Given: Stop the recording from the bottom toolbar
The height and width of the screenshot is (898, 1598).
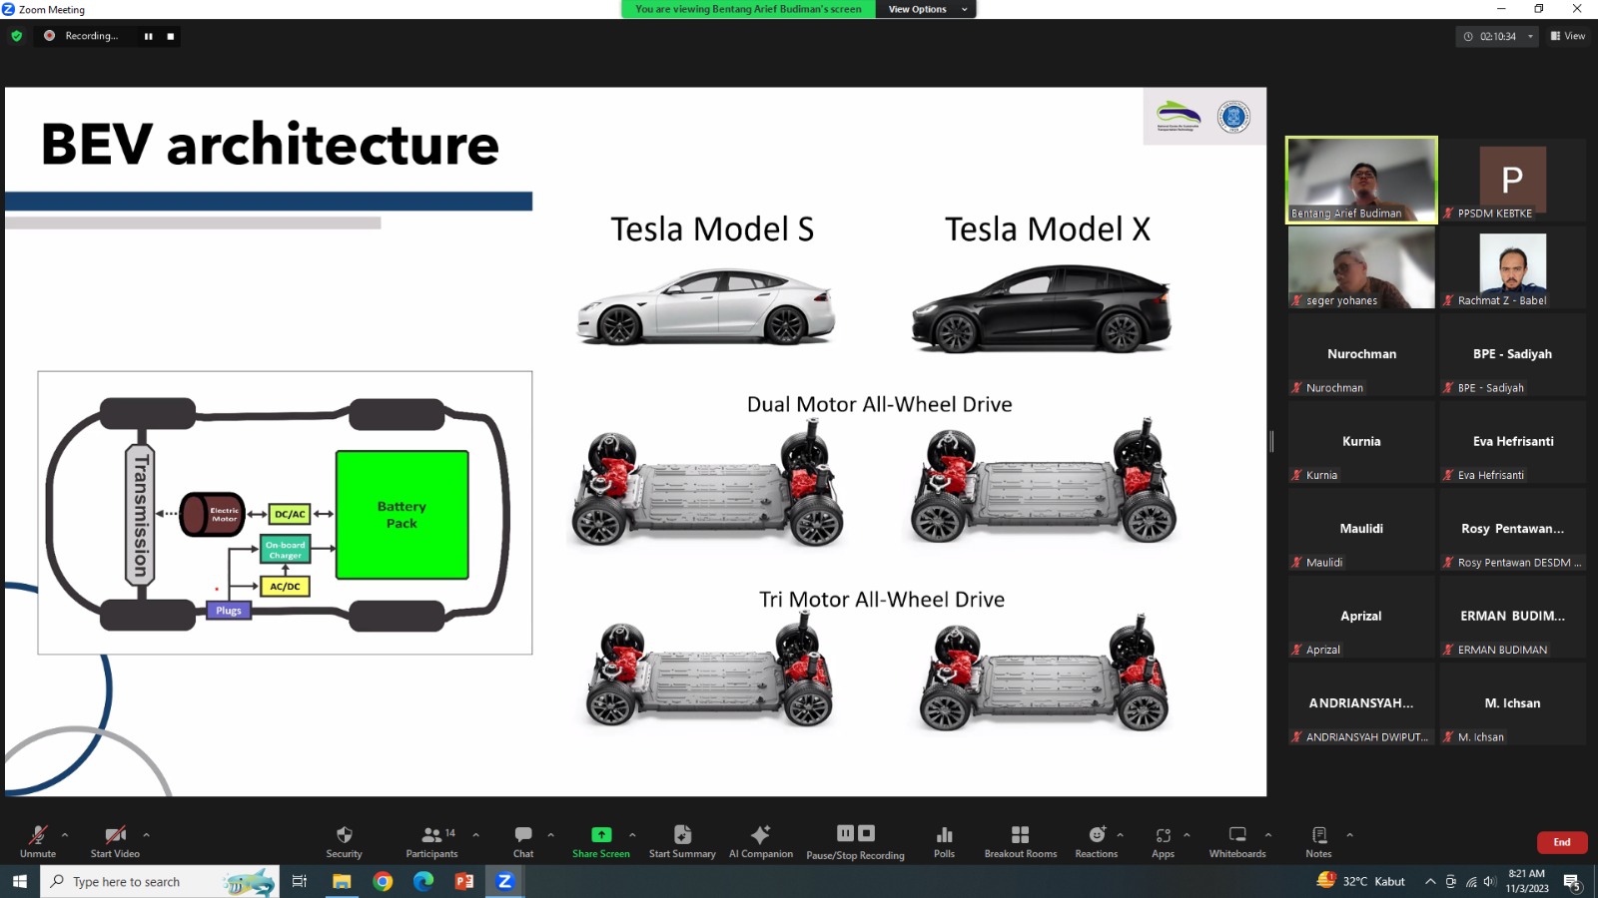Looking at the screenshot, I should (x=867, y=833).
